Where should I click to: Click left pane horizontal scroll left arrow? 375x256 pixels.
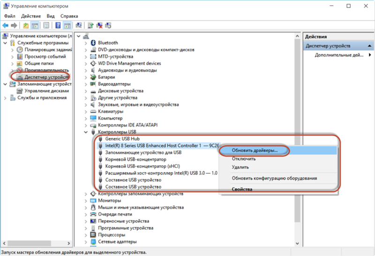(4, 243)
